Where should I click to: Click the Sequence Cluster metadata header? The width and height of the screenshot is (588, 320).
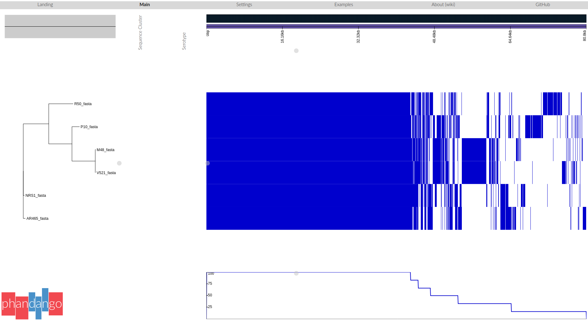[140, 32]
